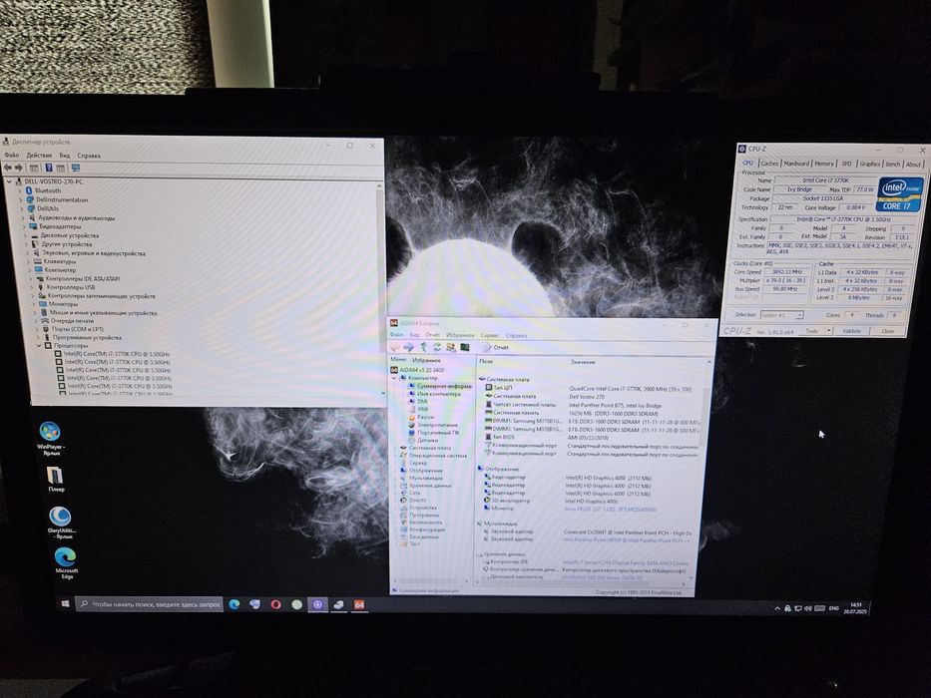Refresh AIDA64 with green arrows icon
Screen dimensions: 931x698
437,347
